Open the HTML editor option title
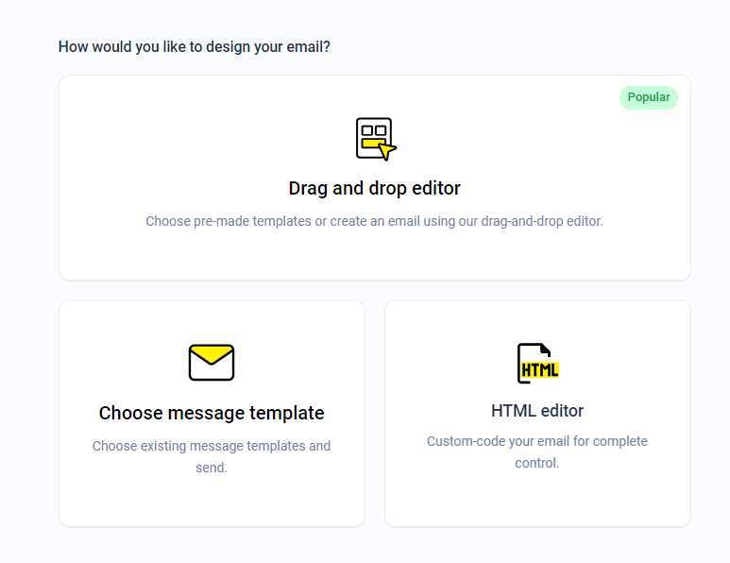Viewport: 730px width, 563px height. 537,411
